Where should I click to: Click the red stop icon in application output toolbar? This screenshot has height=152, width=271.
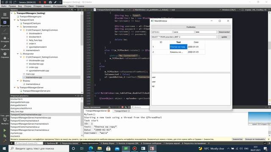click(x=122, y=107)
